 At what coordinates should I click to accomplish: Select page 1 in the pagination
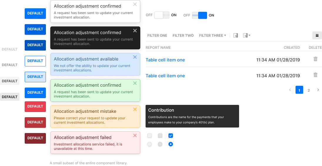(299, 90)
